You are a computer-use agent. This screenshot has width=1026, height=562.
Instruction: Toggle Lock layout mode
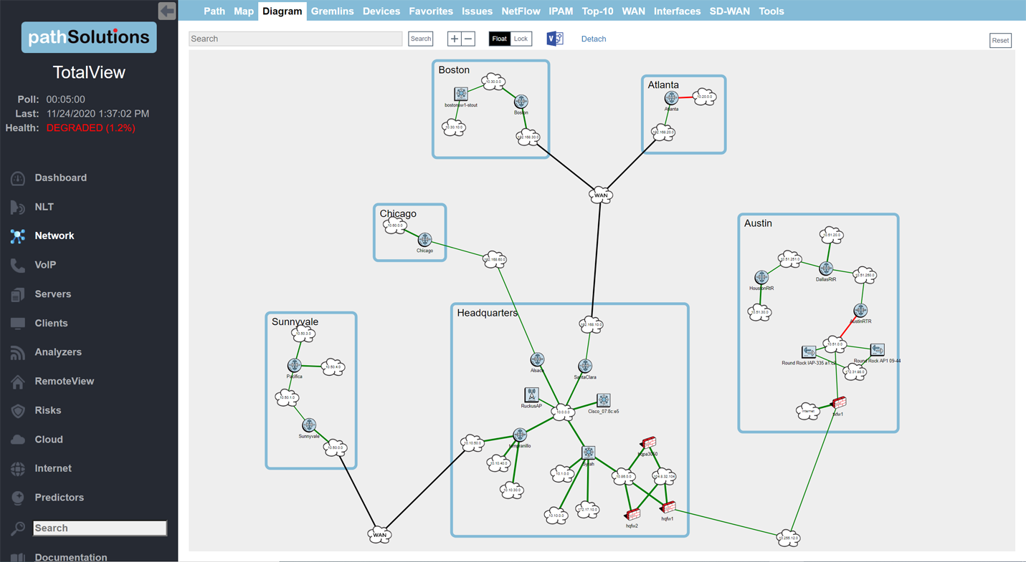click(521, 39)
